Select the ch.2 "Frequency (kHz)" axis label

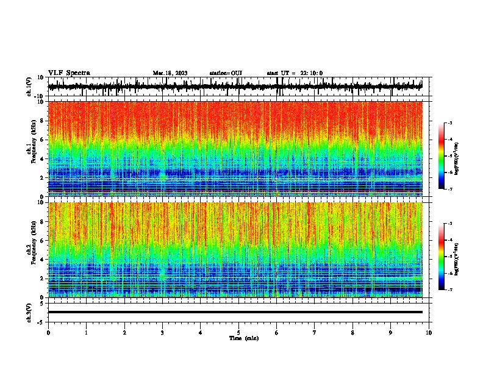click(34, 243)
